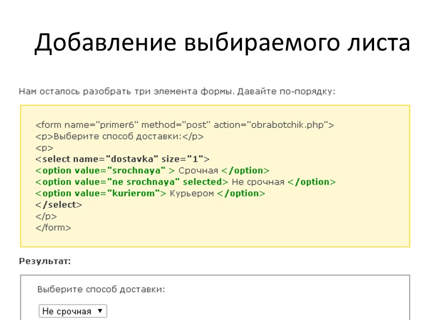
Task: Click 'Выберите способ доставки:' label in result box
Action: [101, 289]
